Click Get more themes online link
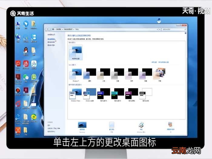The height and width of the screenshot is (159, 212). (x=164, y=62)
